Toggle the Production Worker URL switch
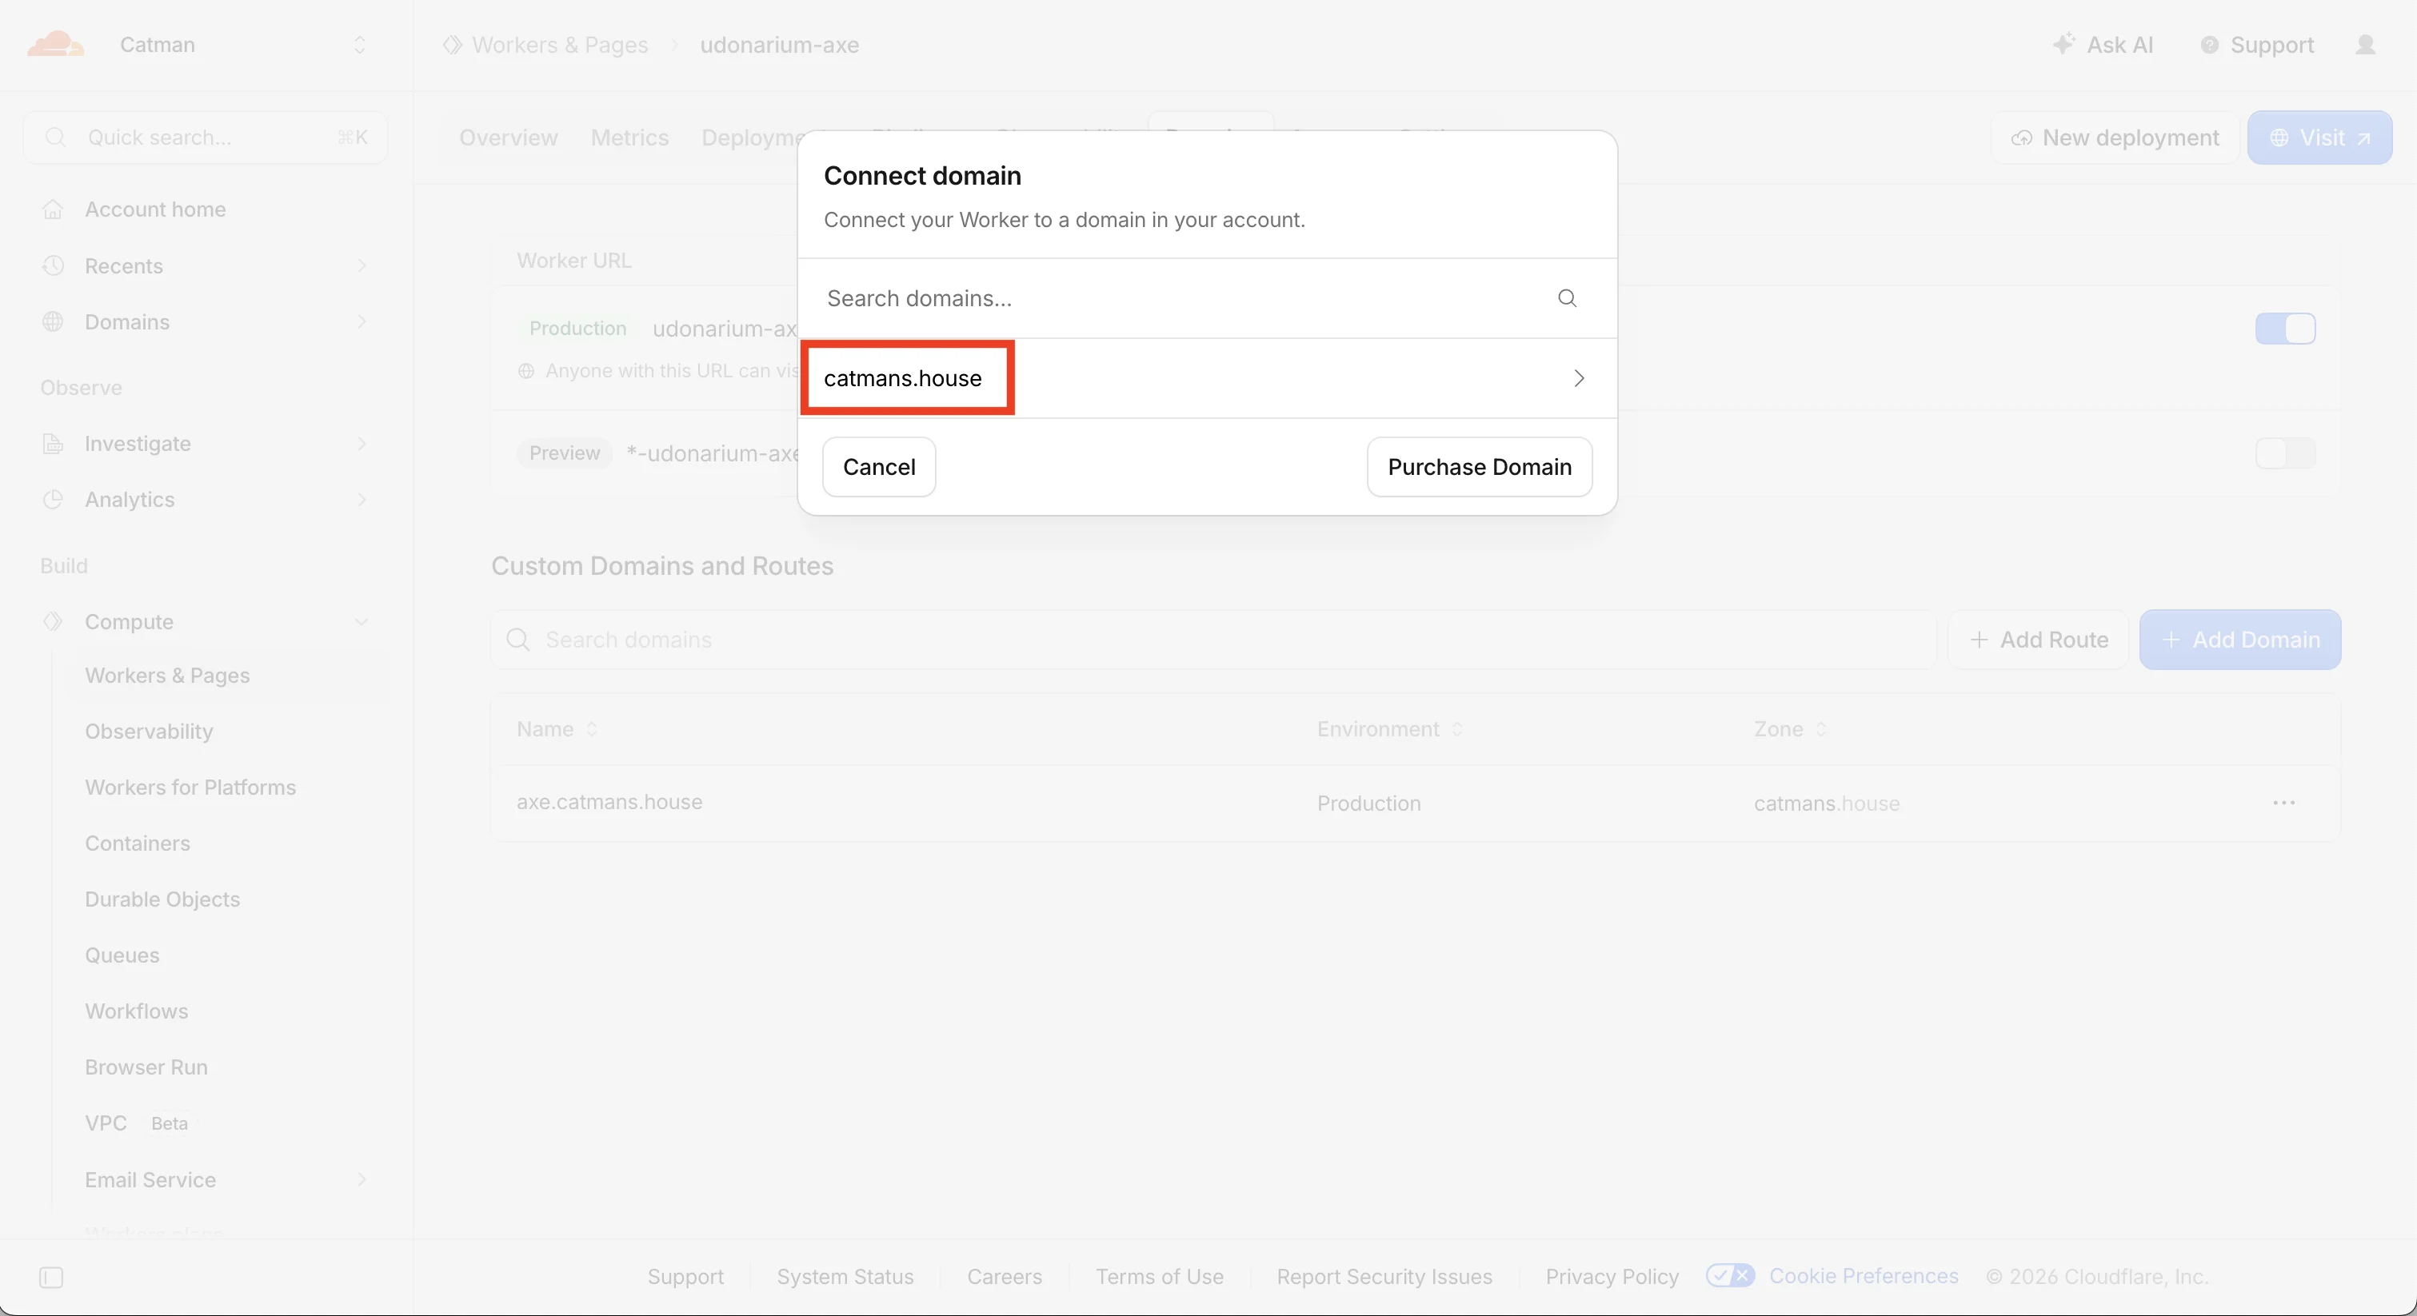This screenshot has height=1316, width=2417. click(x=2286, y=329)
